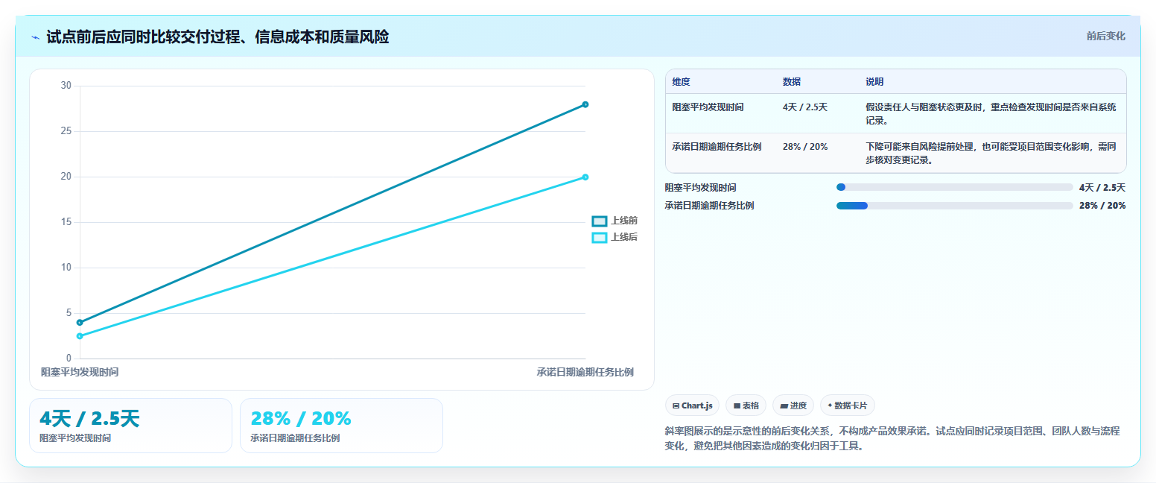Click the Chart.js chip icon
1156x483 pixels.
(676, 406)
